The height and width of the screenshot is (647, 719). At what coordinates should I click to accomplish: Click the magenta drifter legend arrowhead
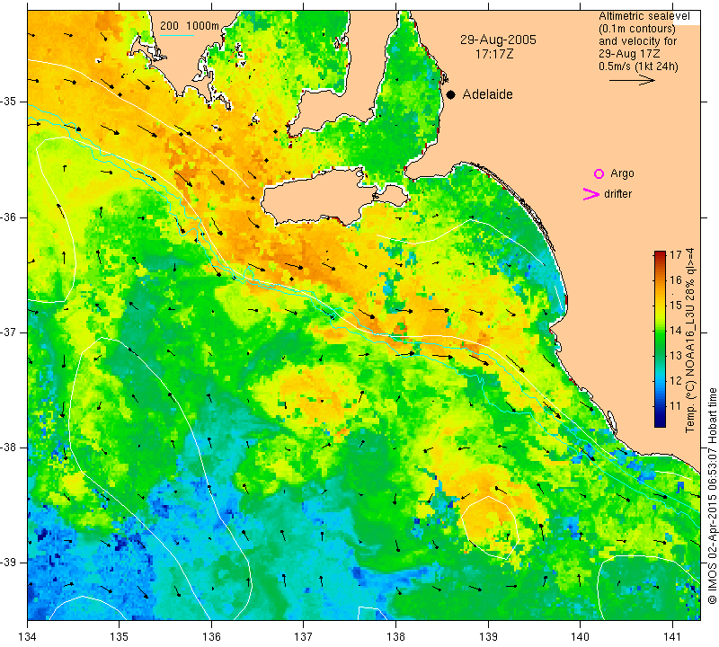tap(591, 194)
